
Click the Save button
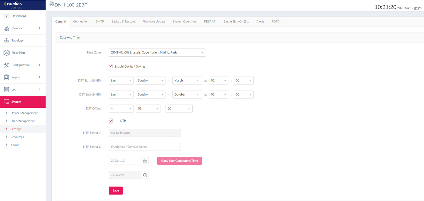click(x=116, y=190)
